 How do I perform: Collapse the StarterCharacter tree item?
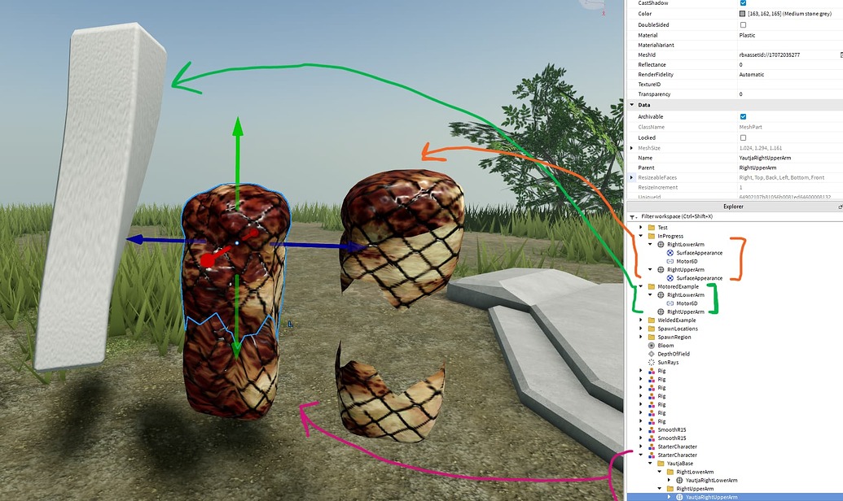pyautogui.click(x=641, y=455)
